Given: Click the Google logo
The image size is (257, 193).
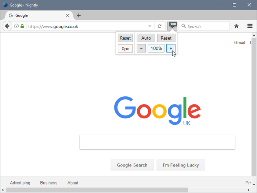Looking at the screenshot, I should (x=158, y=111).
